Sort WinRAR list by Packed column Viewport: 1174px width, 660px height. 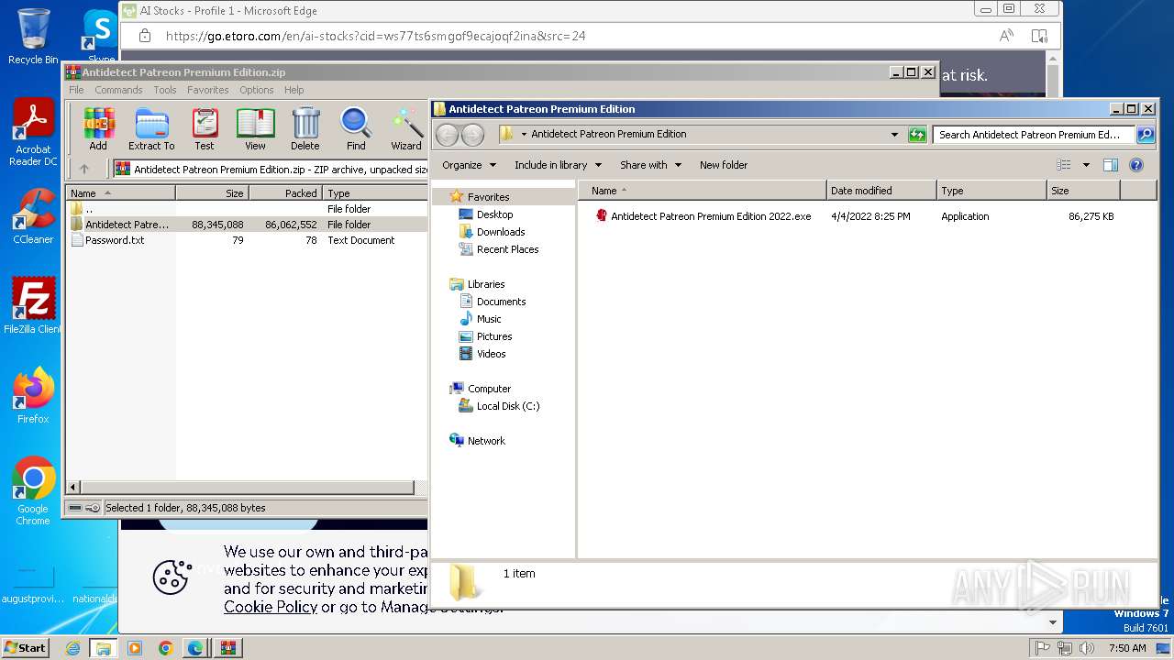click(x=285, y=193)
